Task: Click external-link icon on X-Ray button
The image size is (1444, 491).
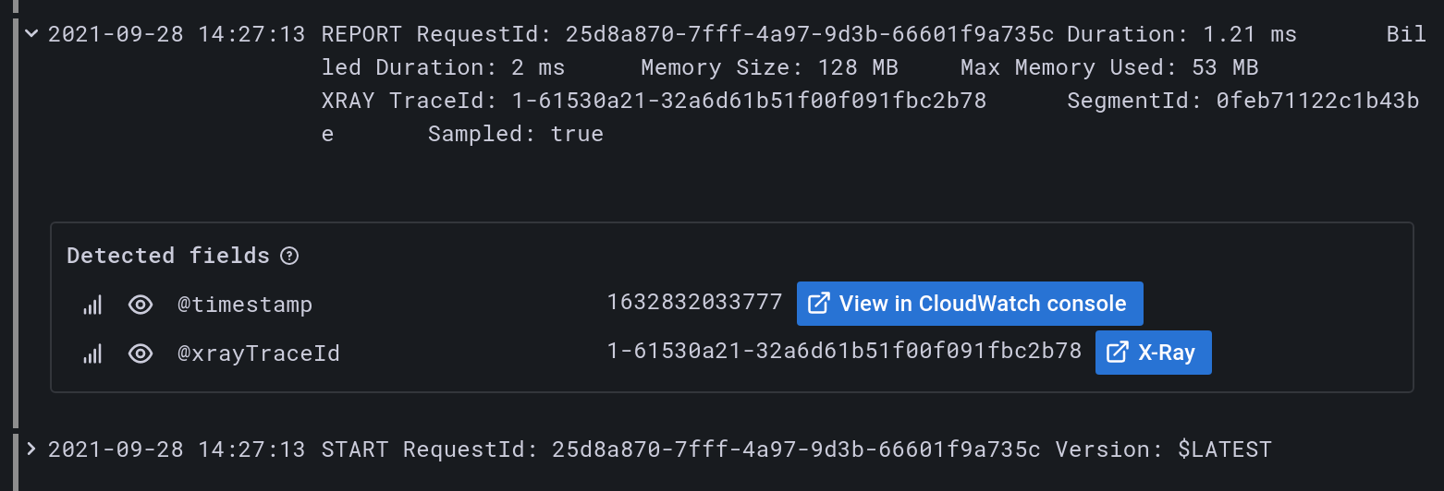Action: tap(1117, 353)
